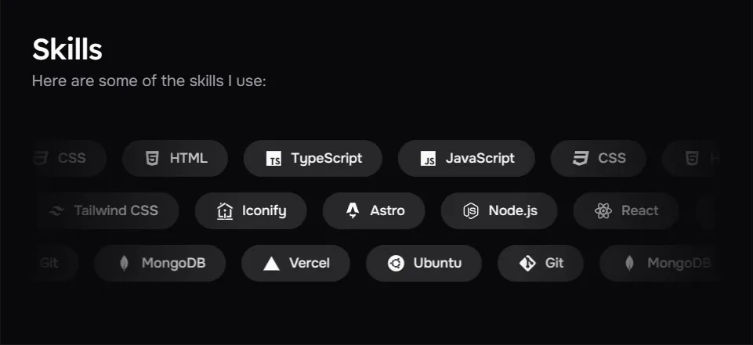Click the Git diamond icon beside Ubuntu
The height and width of the screenshot is (345, 753).
click(527, 263)
